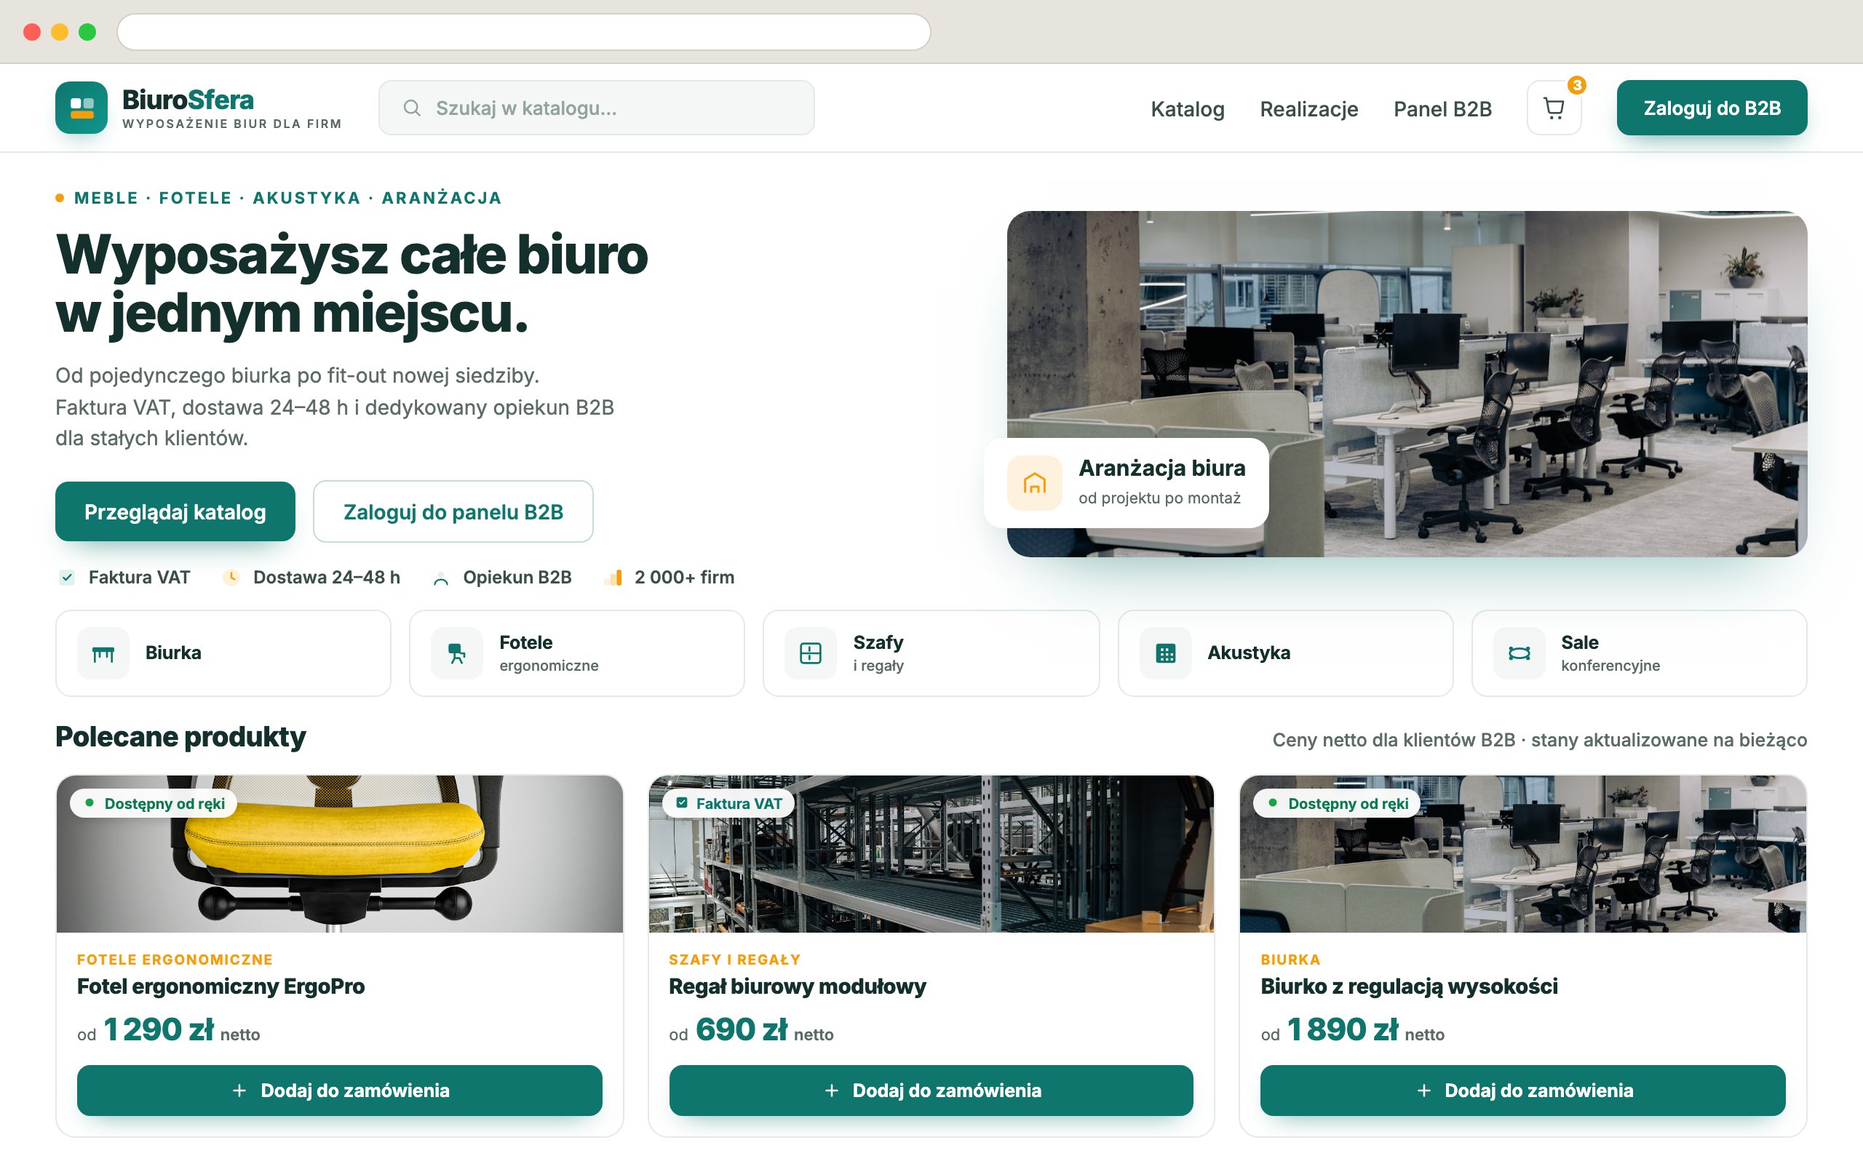The height and width of the screenshot is (1164, 1863).
Task: Click the yellow ErgoPro chair photo
Action: click(x=340, y=854)
